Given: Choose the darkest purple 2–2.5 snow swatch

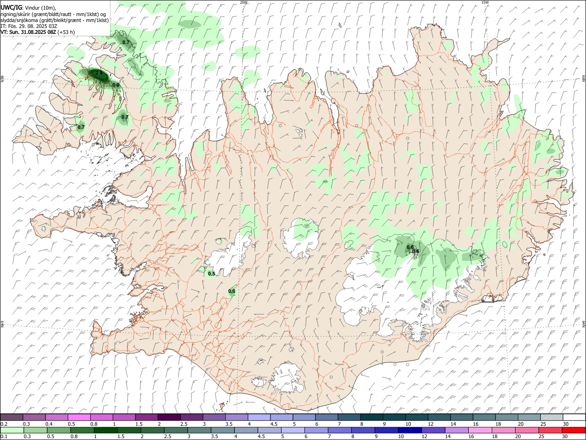Looking at the screenshot, I should pos(169,417).
